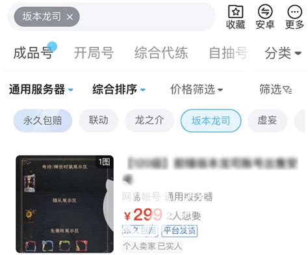This screenshot has height=255, width=308.
Task: Tap the 收藏 star folder icon
Action: click(236, 12)
